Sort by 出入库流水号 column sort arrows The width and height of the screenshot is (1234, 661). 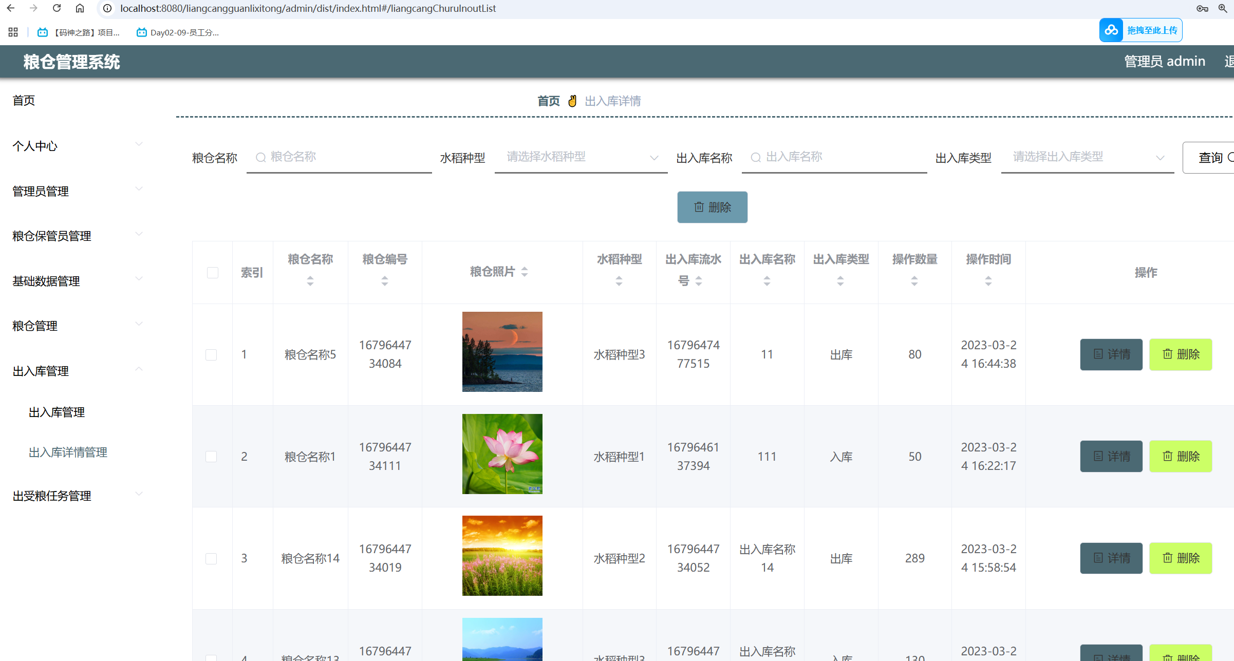[x=699, y=281]
